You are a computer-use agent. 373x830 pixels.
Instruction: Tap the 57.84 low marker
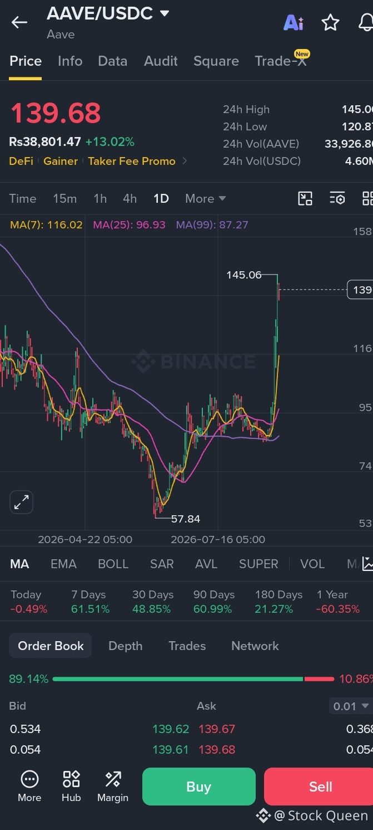pyautogui.click(x=186, y=519)
